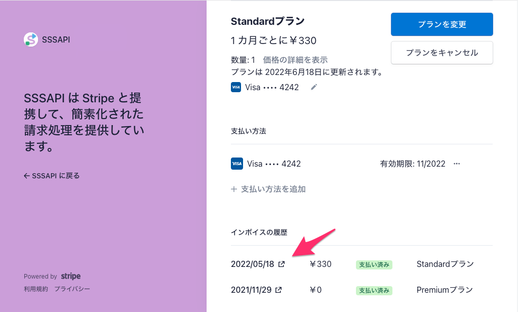Open the overflow menu for the Visa card
Image resolution: width=518 pixels, height=312 pixels.
(457, 163)
